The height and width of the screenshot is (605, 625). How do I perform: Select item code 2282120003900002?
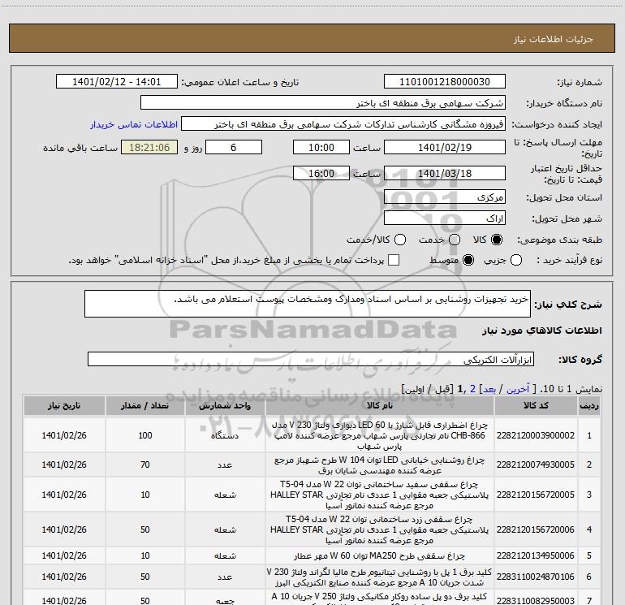(536, 435)
